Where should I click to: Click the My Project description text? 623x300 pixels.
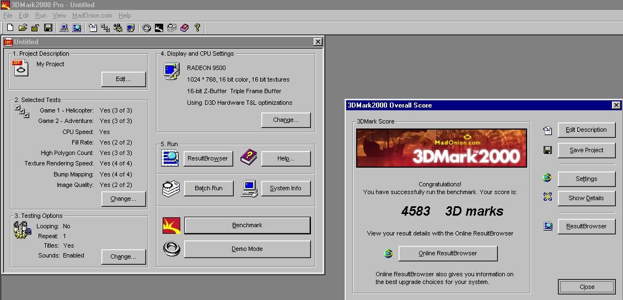pyautogui.click(x=50, y=64)
